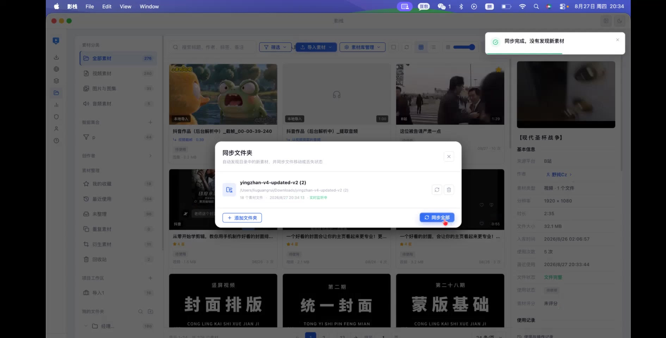Dismiss the 同步完成 notification

617,40
